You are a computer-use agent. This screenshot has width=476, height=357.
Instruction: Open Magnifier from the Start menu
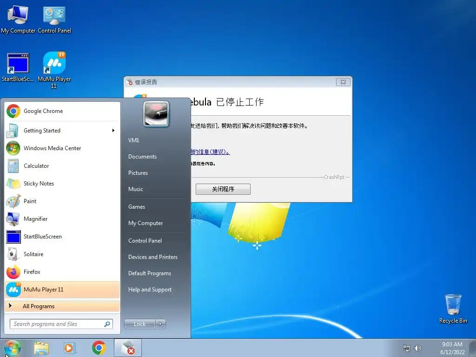[62, 219]
